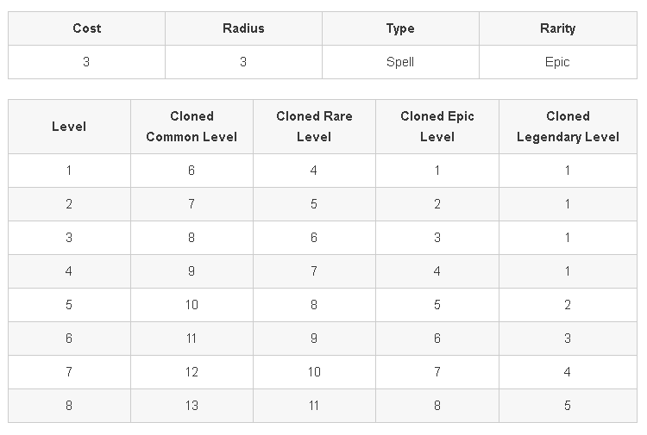Click common level value 11 cell
This screenshot has width=647, height=435.
[x=192, y=339]
